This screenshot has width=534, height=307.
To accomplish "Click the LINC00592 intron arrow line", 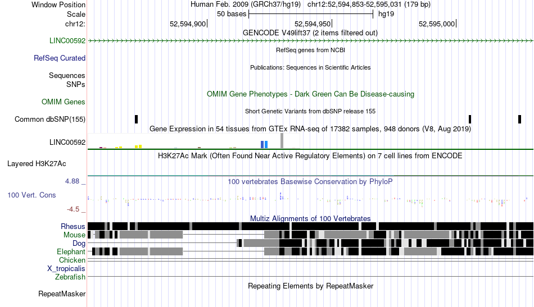I will pos(311,41).
